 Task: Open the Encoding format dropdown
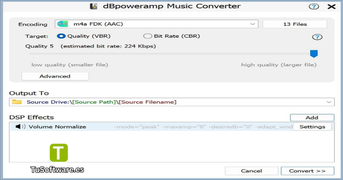pyautogui.click(x=156, y=24)
